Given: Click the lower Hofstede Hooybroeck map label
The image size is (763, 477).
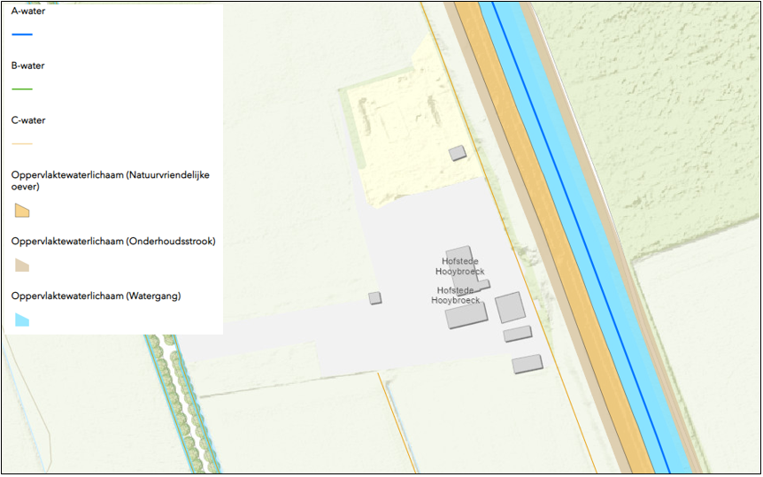Looking at the screenshot, I should [456, 296].
